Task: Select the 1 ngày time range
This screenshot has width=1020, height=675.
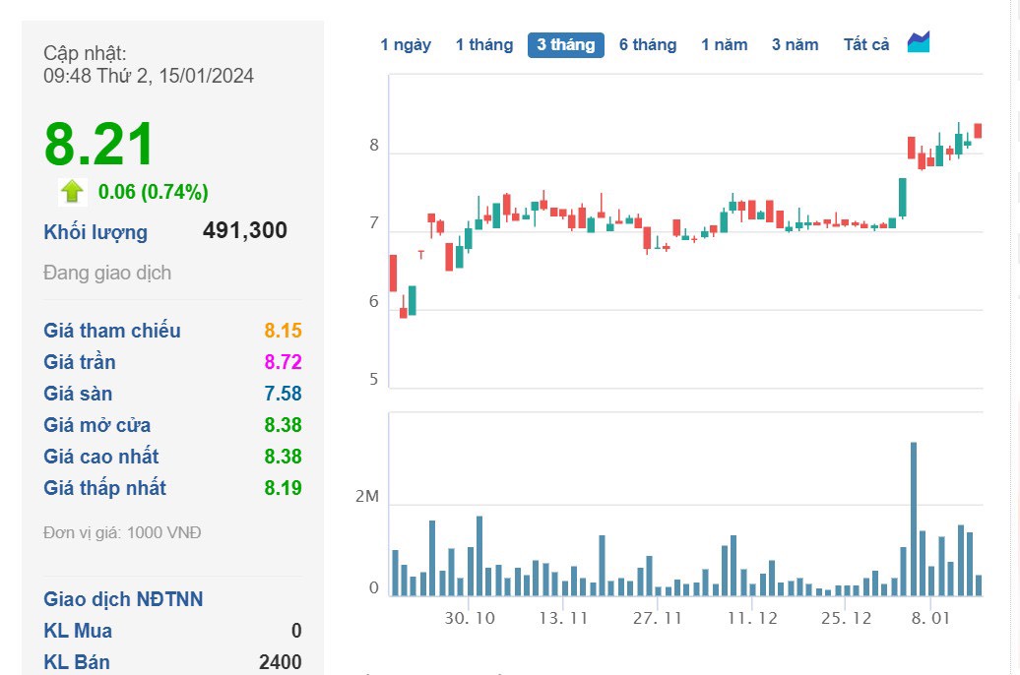Action: [406, 44]
